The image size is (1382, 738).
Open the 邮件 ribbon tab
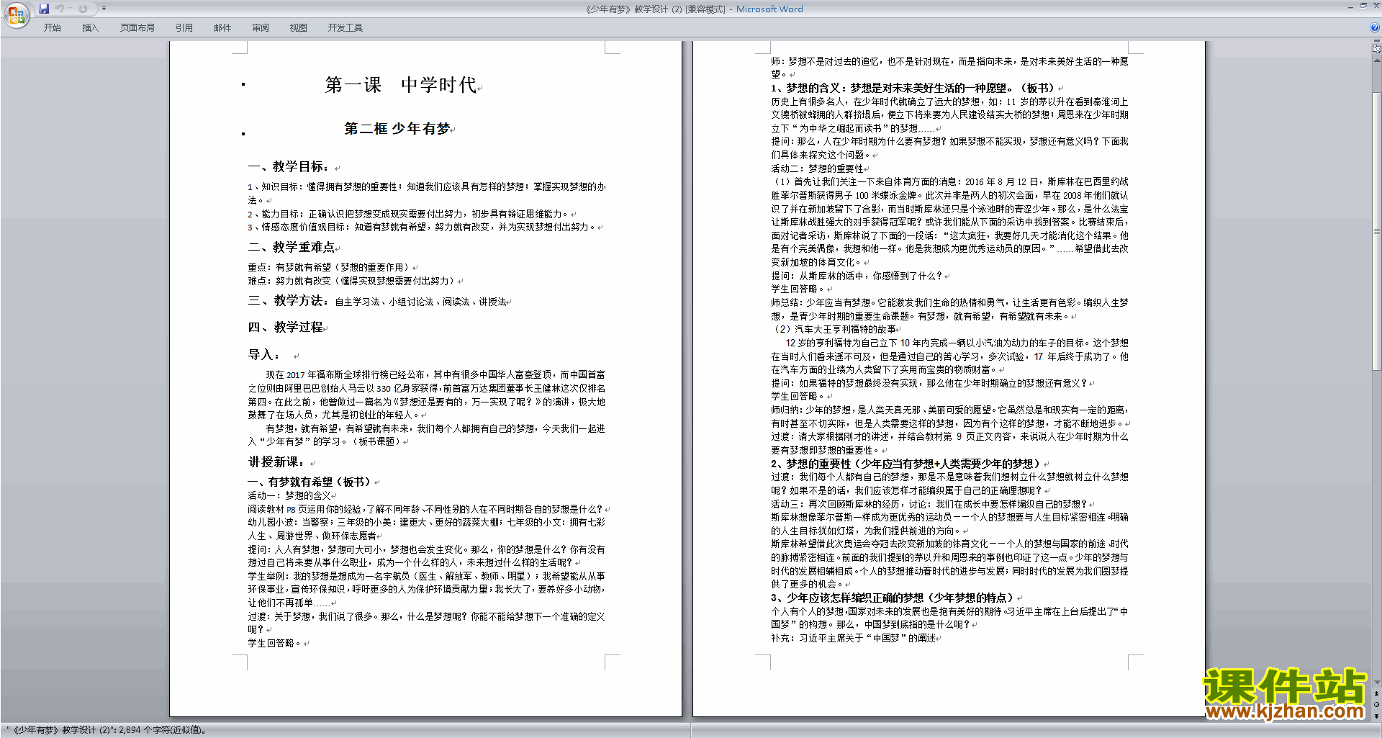[x=222, y=28]
